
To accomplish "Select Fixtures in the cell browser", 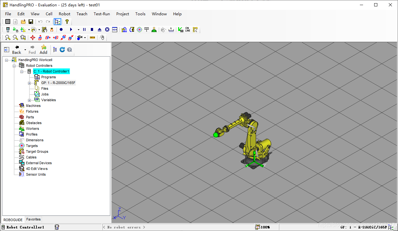I will [32, 111].
